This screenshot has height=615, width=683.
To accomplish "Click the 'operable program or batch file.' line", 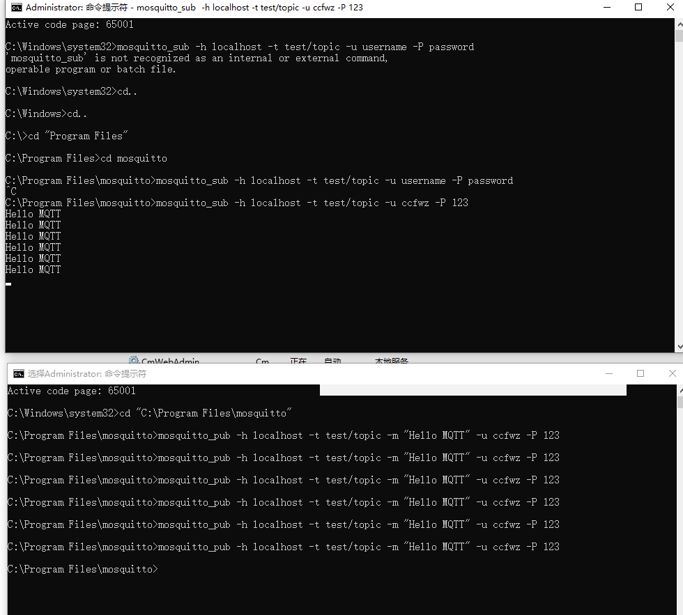I will coord(91,70).
